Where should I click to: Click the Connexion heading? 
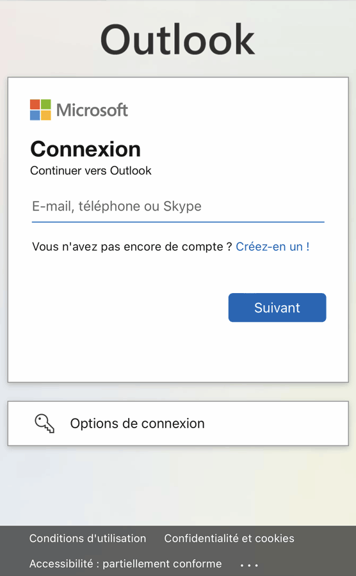(86, 149)
